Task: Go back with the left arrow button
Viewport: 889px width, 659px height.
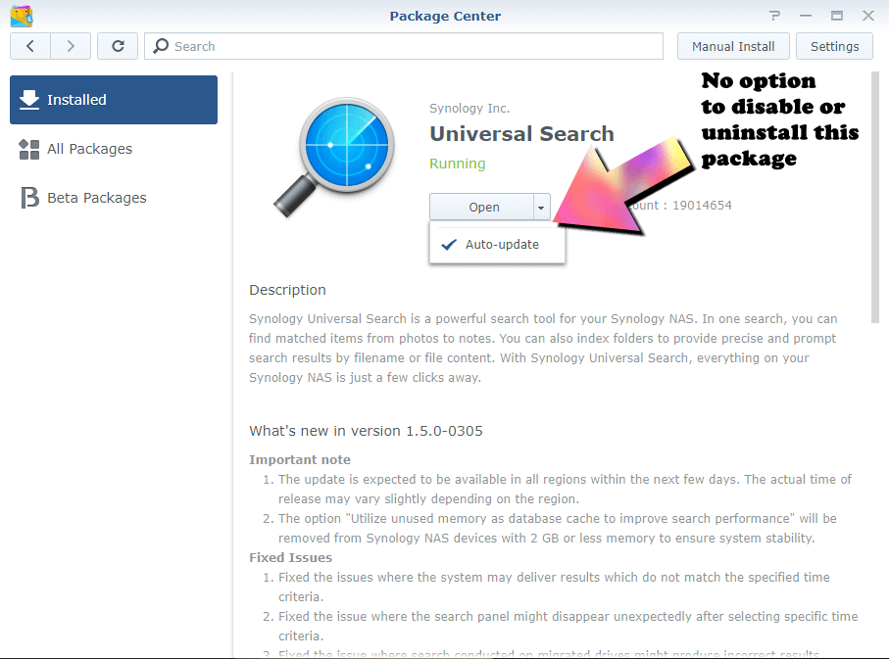Action: (x=30, y=46)
